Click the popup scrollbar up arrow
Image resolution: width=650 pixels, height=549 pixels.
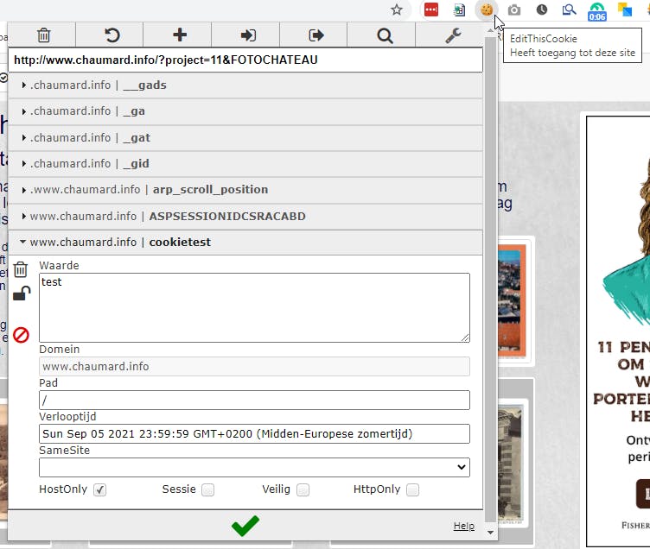pyautogui.click(x=490, y=30)
